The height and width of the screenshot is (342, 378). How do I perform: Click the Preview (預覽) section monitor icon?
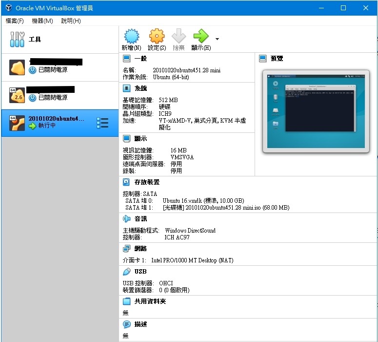click(263, 59)
